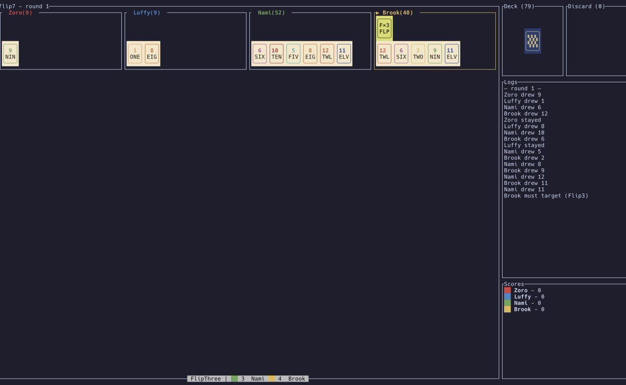
Task: Select the Brook(40) panel title
Action: 398,13
